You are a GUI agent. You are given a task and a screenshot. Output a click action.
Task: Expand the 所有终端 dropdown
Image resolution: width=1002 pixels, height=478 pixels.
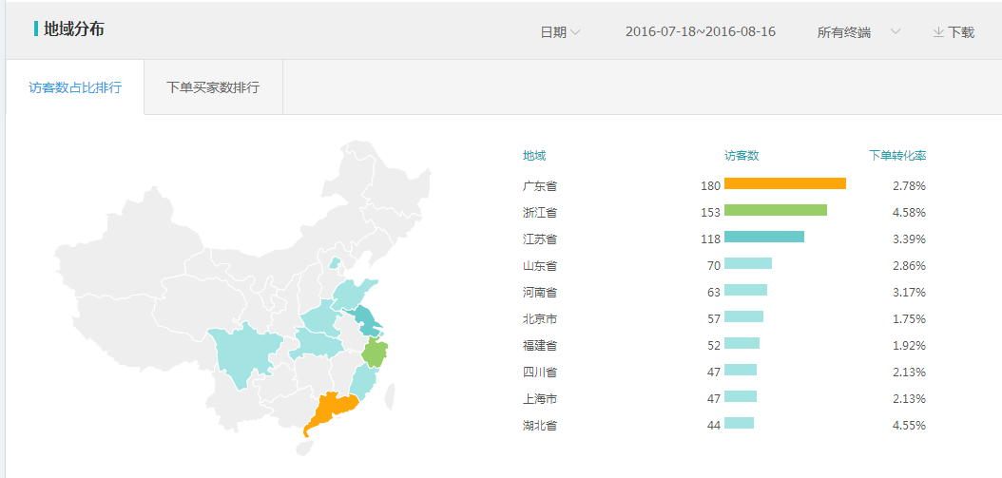pyautogui.click(x=858, y=32)
